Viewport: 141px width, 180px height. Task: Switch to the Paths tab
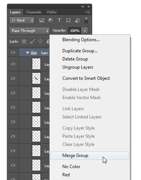point(52,12)
